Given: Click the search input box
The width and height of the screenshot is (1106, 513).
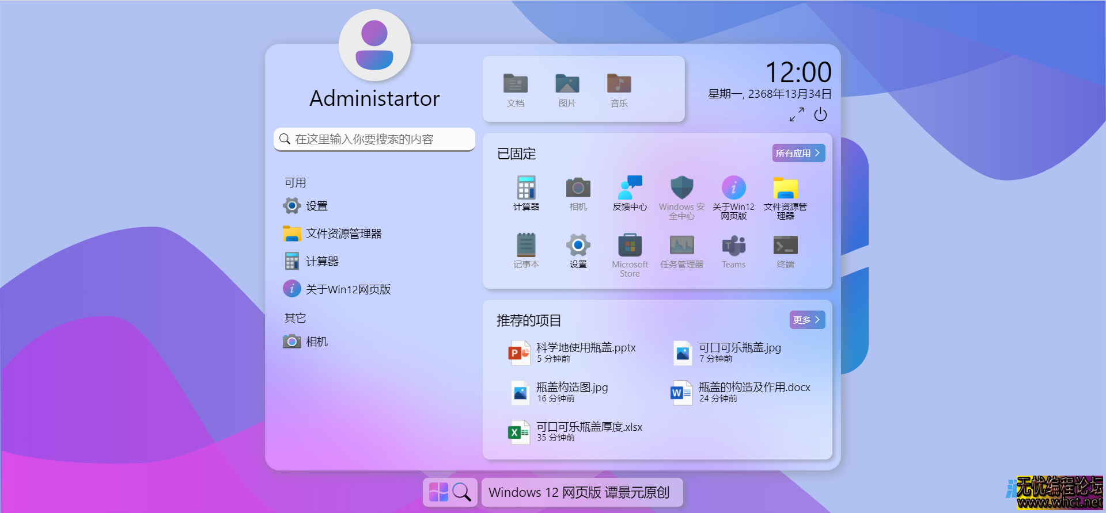Looking at the screenshot, I should (x=374, y=139).
